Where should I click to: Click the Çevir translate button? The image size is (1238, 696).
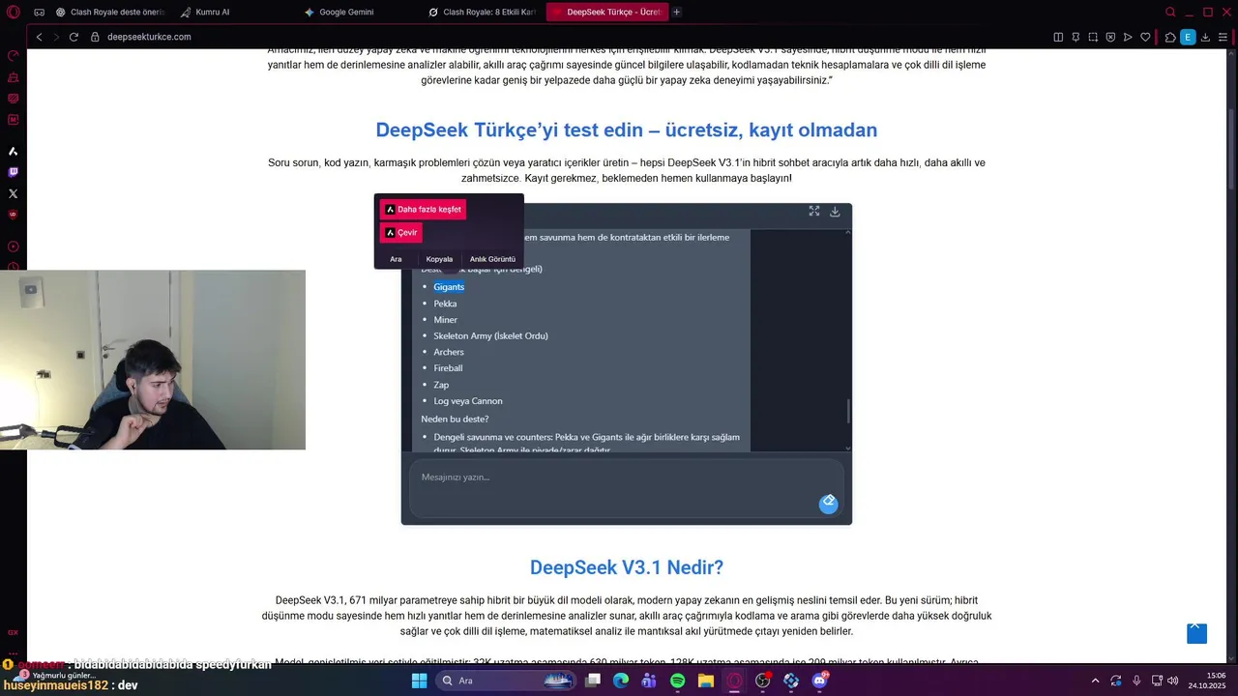400,232
